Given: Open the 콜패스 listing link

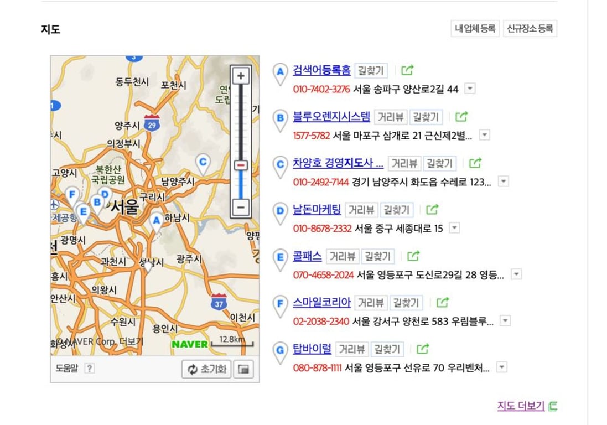Looking at the screenshot, I should [x=307, y=256].
